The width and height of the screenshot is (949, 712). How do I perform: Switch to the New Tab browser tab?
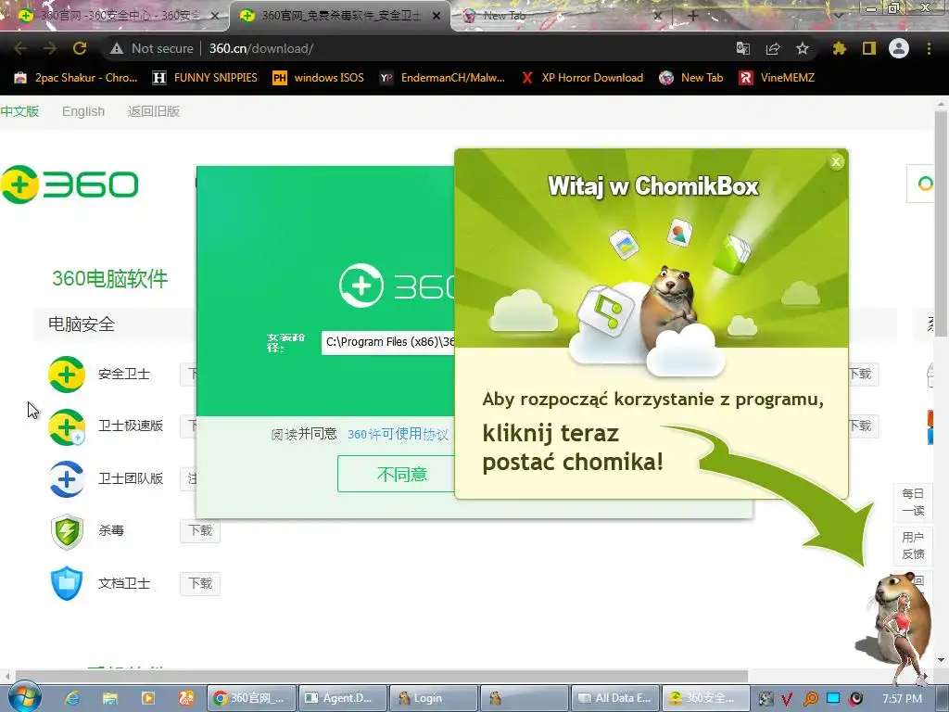(x=557, y=16)
